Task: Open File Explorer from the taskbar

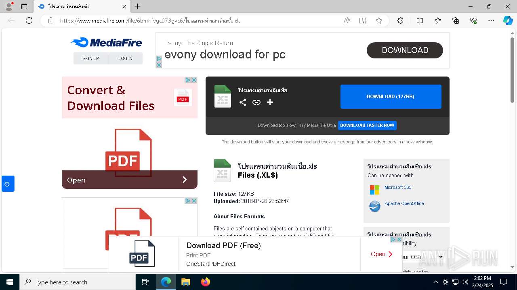Action: (185, 282)
